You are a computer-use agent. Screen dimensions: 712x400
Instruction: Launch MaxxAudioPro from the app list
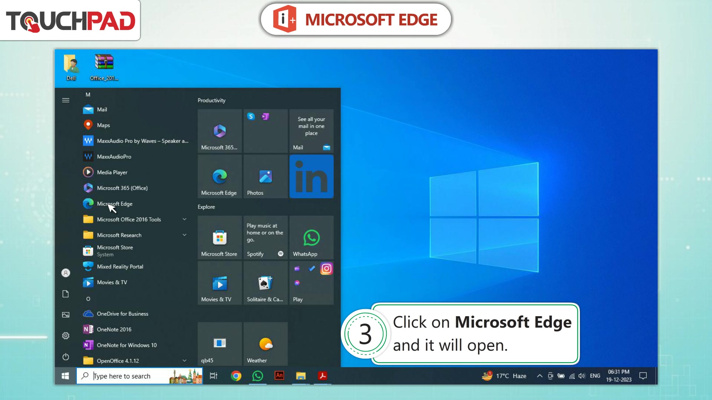click(x=136, y=157)
